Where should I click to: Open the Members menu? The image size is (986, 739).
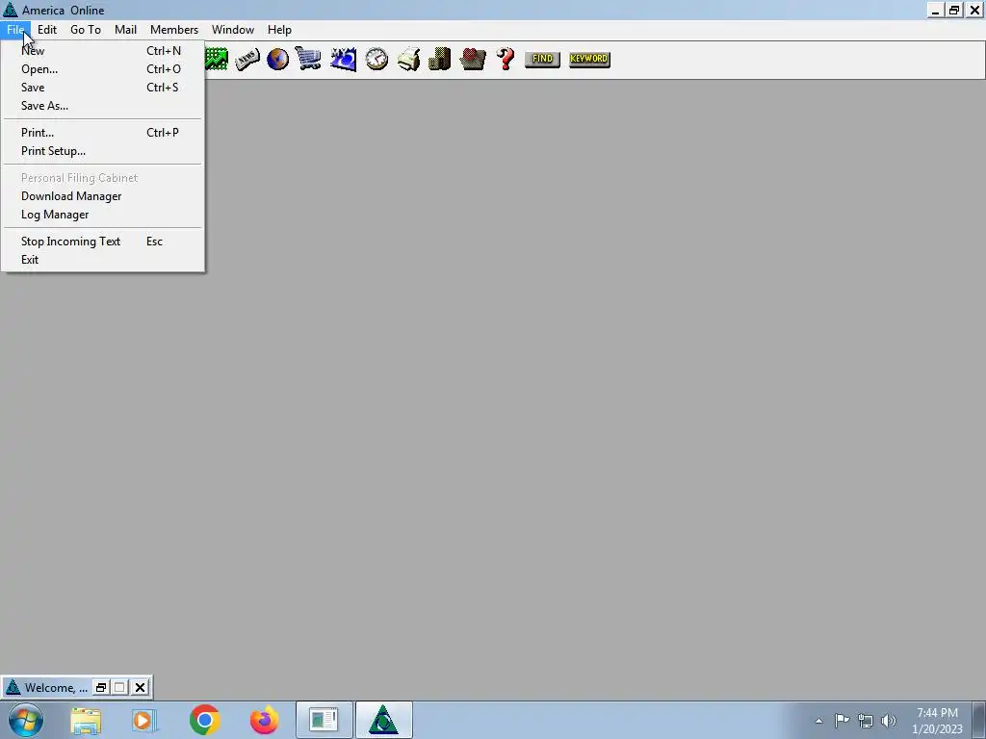(x=174, y=30)
